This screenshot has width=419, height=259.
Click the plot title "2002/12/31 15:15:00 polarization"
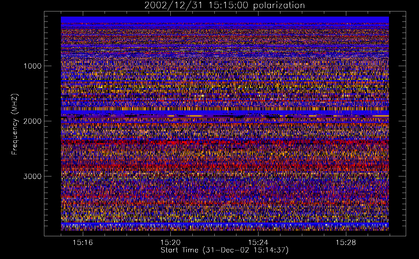(225, 5)
